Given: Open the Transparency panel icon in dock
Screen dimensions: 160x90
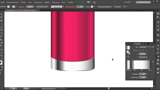Looking at the screenshot, I should pyautogui.click(x=158, y=64).
